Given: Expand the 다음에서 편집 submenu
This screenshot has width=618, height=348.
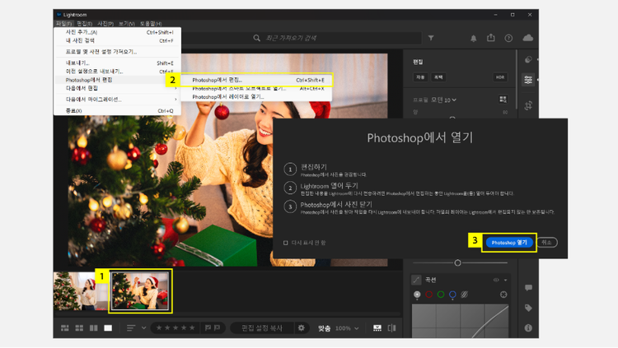Looking at the screenshot, I should coord(118,88).
